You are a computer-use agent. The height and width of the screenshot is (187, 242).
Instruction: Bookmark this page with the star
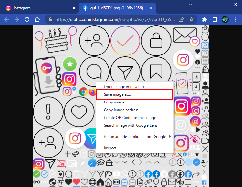click(x=192, y=19)
